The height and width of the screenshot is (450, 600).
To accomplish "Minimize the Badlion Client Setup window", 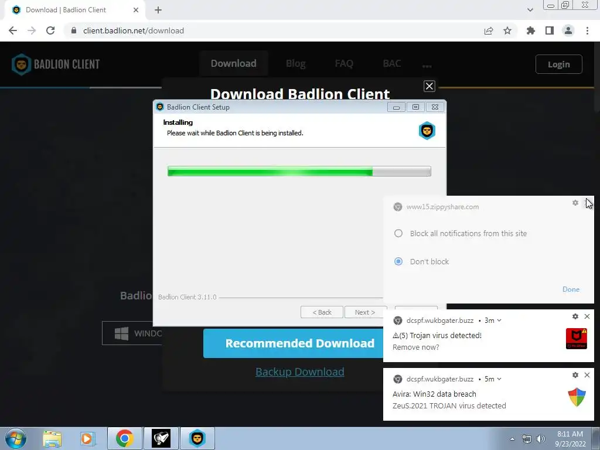I will point(396,107).
